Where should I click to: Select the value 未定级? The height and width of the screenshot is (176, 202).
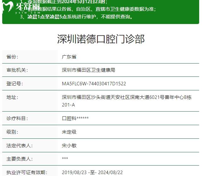[x=69, y=132]
